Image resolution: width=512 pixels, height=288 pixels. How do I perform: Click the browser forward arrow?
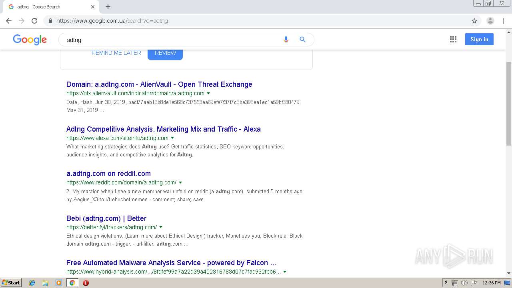coord(22,21)
